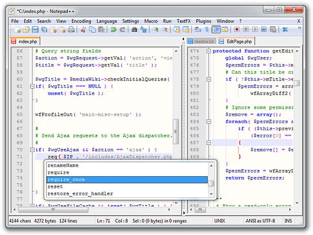
Task: Click the Save recorded macro icon
Action: pos(273,29)
